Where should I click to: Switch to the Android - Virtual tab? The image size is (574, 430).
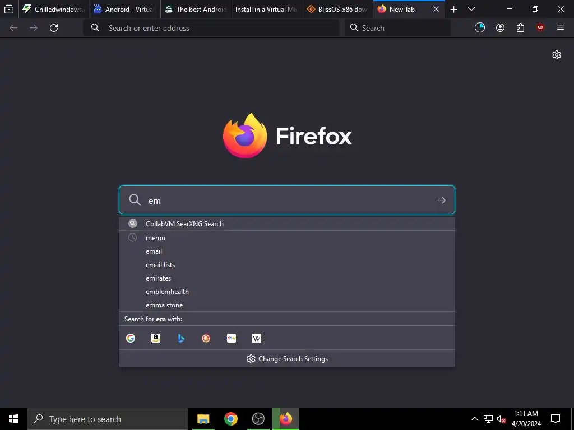[x=124, y=9]
